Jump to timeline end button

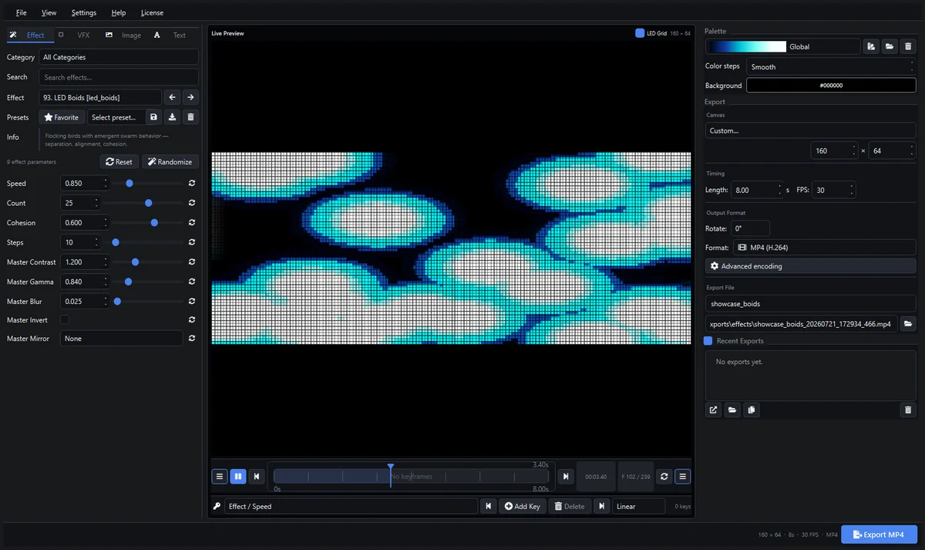click(566, 477)
